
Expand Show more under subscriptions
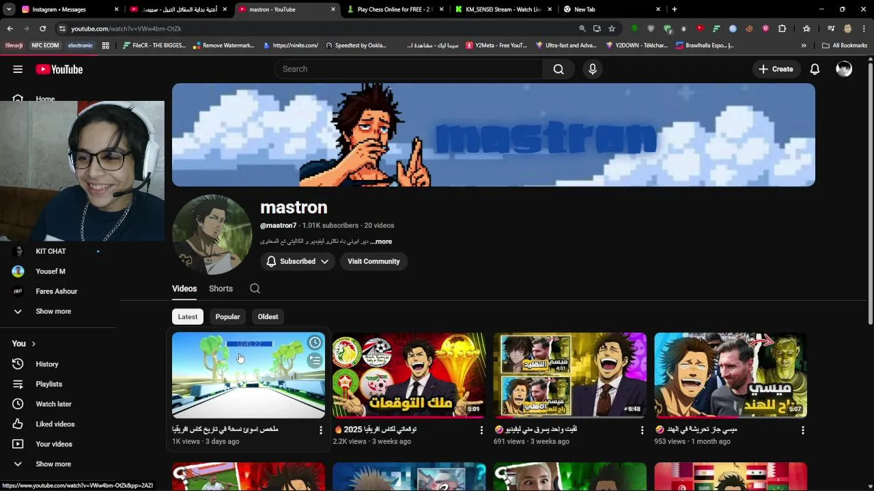pyautogui.click(x=53, y=311)
